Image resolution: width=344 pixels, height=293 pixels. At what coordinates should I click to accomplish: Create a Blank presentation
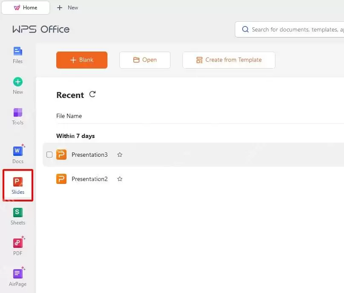82,60
